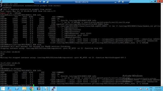The image size is (163, 91).
Task: Click the 'hdbcompileserver' process entry
Action: click(73, 30)
